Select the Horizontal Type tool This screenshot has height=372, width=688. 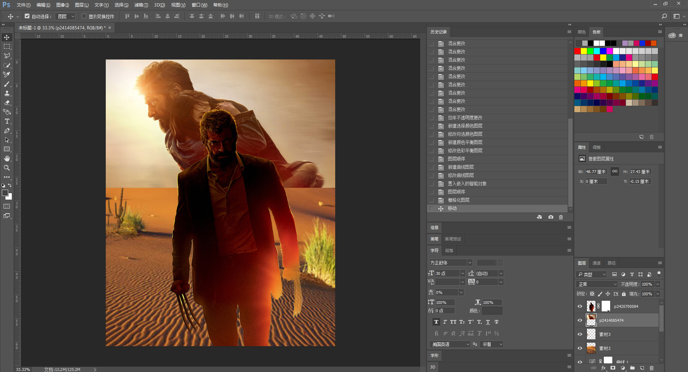[7, 121]
